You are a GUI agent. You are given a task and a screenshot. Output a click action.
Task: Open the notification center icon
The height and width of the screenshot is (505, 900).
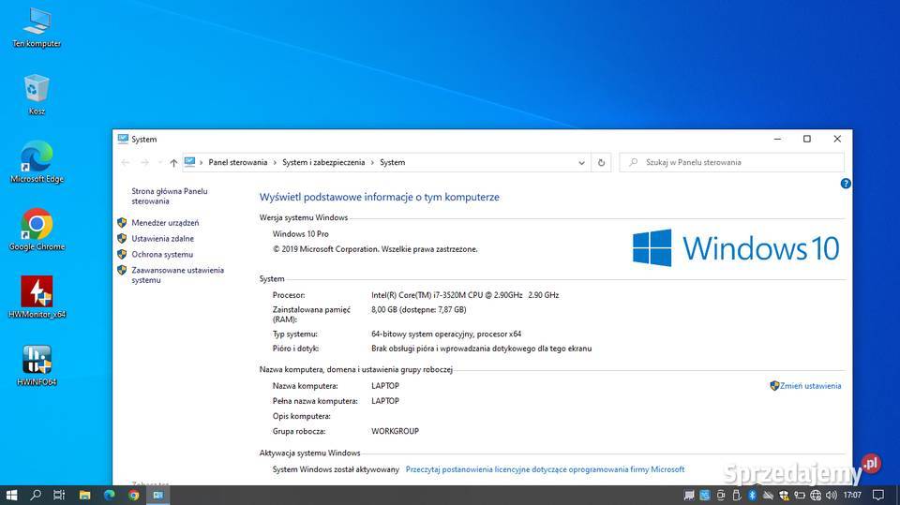pyautogui.click(x=878, y=495)
